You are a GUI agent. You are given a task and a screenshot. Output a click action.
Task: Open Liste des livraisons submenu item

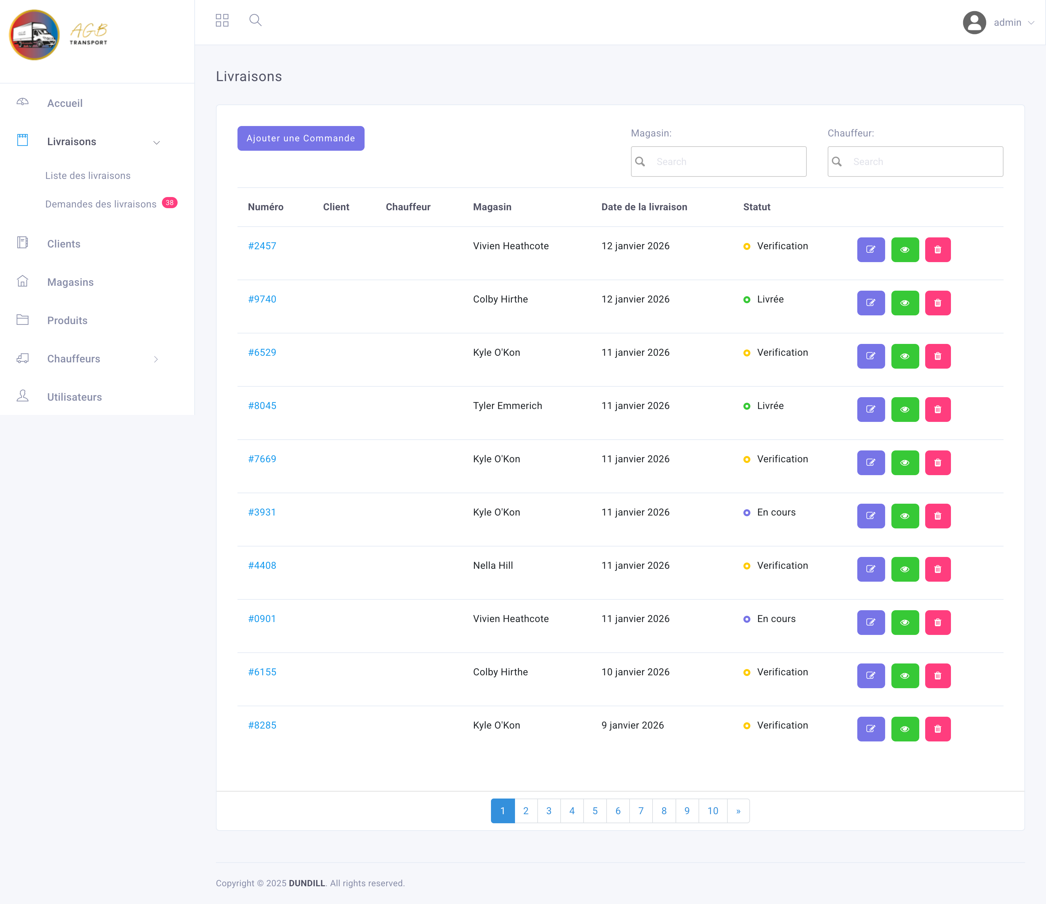pyautogui.click(x=88, y=176)
